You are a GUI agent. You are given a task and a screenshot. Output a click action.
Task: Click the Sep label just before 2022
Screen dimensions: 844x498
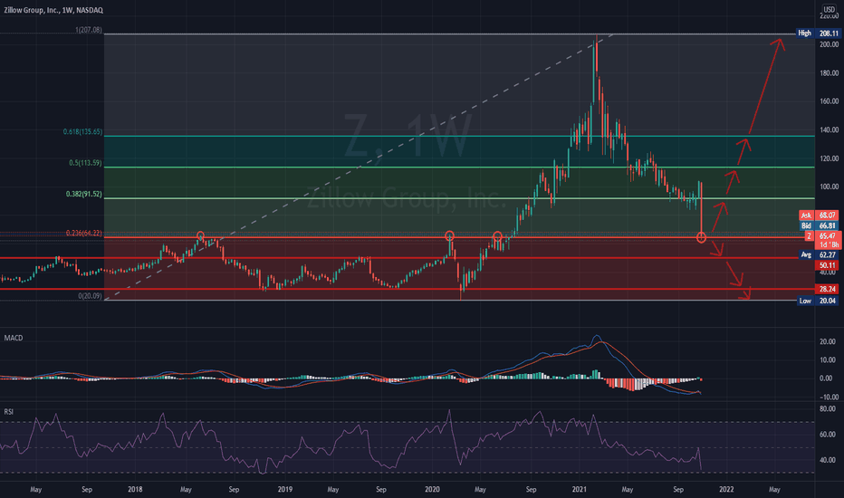point(678,489)
